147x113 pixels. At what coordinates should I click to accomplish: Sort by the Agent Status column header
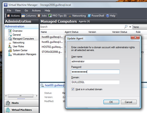pos(76,32)
